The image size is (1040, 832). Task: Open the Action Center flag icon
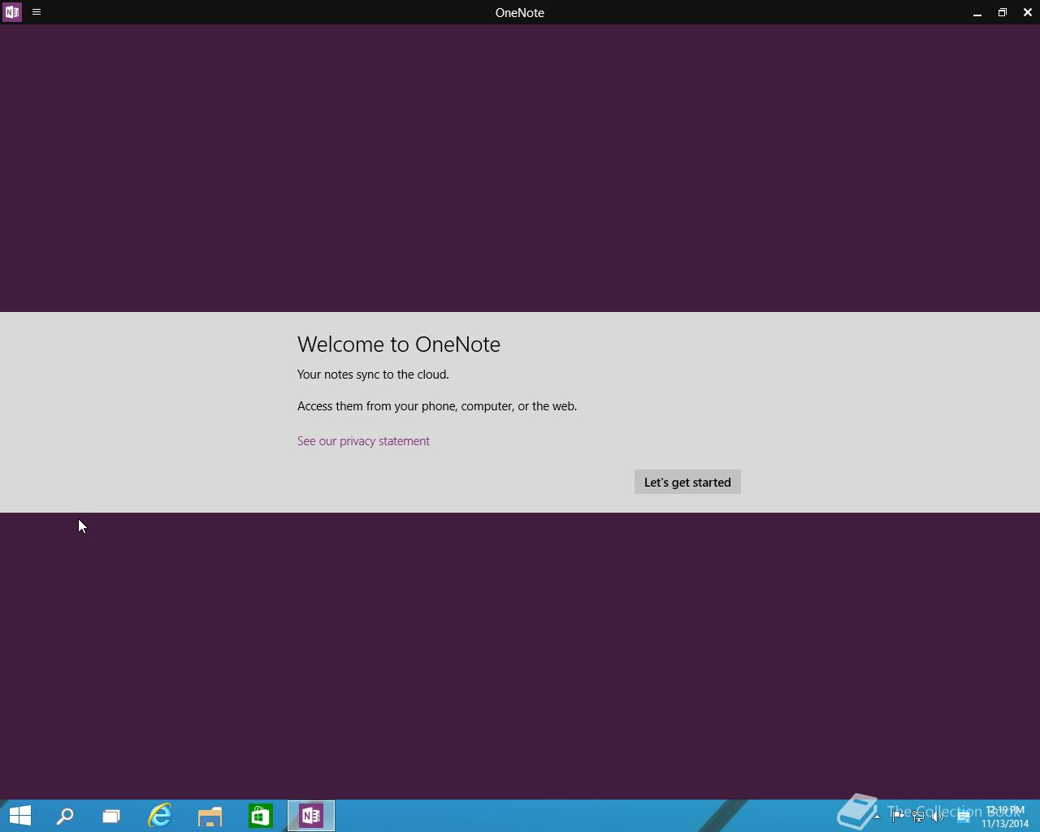click(x=898, y=817)
